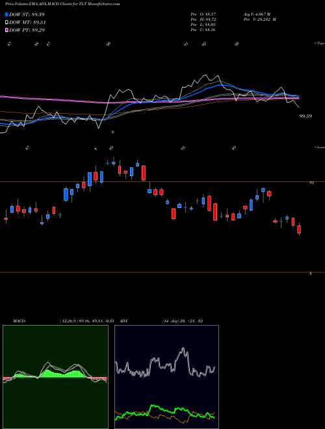This screenshot has width=325, height=429.
Task: Click the chart title mentioning MunafaSutra.com
Action: click(62, 4)
